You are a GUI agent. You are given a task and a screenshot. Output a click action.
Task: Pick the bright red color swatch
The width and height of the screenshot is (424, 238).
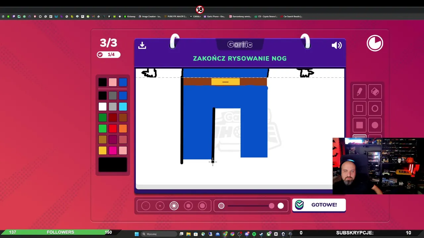(113, 129)
